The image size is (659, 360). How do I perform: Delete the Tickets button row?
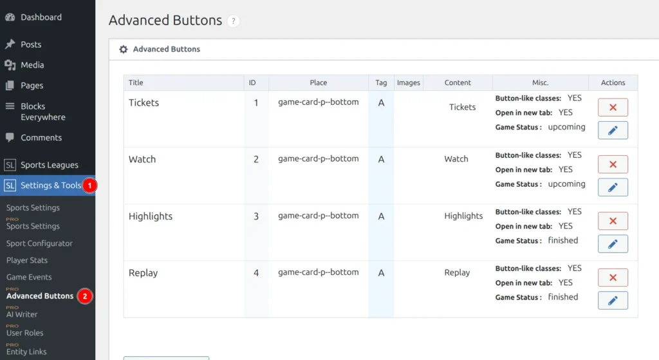(x=613, y=108)
